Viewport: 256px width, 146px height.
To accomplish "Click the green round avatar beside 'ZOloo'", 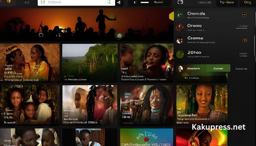I will pos(180,54).
